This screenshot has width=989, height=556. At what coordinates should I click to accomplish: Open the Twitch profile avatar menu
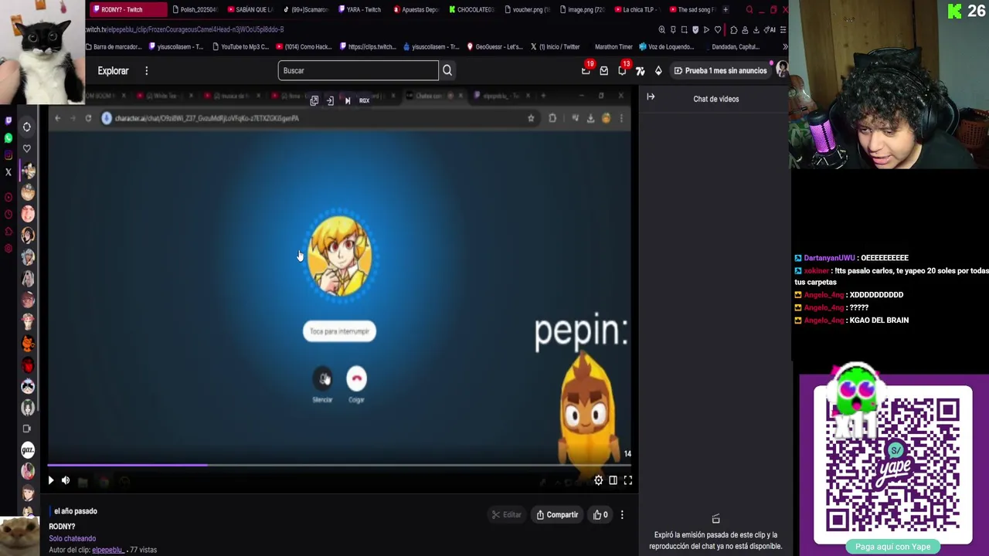coord(781,70)
